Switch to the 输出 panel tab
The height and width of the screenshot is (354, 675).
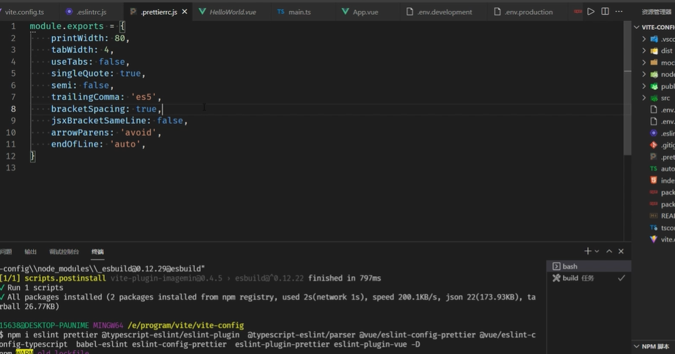[x=31, y=251]
